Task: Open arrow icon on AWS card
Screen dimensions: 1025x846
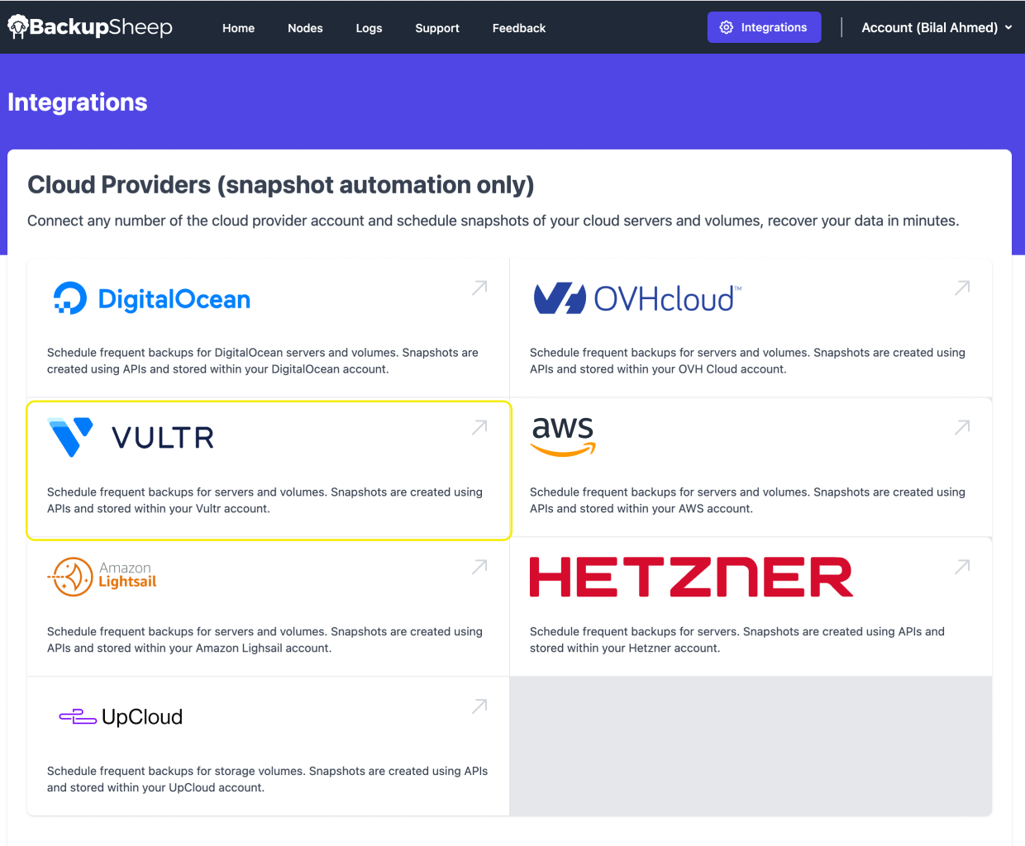Action: click(x=962, y=427)
